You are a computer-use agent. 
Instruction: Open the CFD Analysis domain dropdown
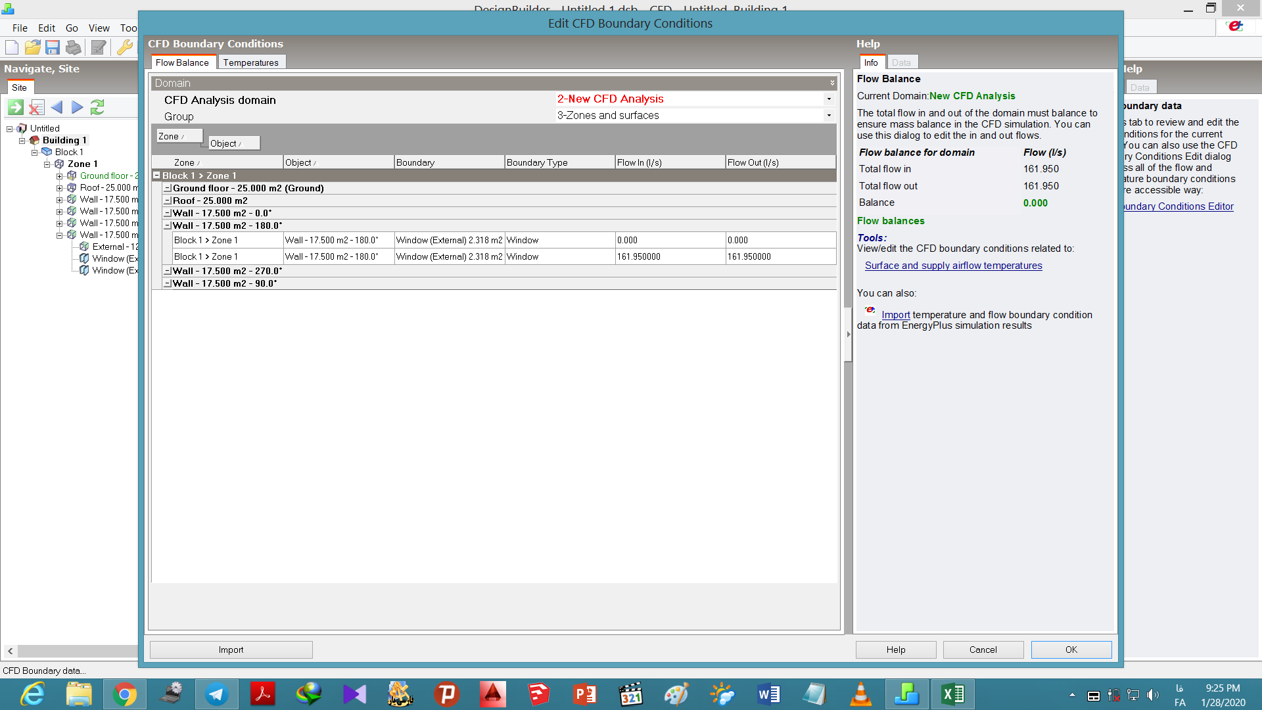click(829, 99)
